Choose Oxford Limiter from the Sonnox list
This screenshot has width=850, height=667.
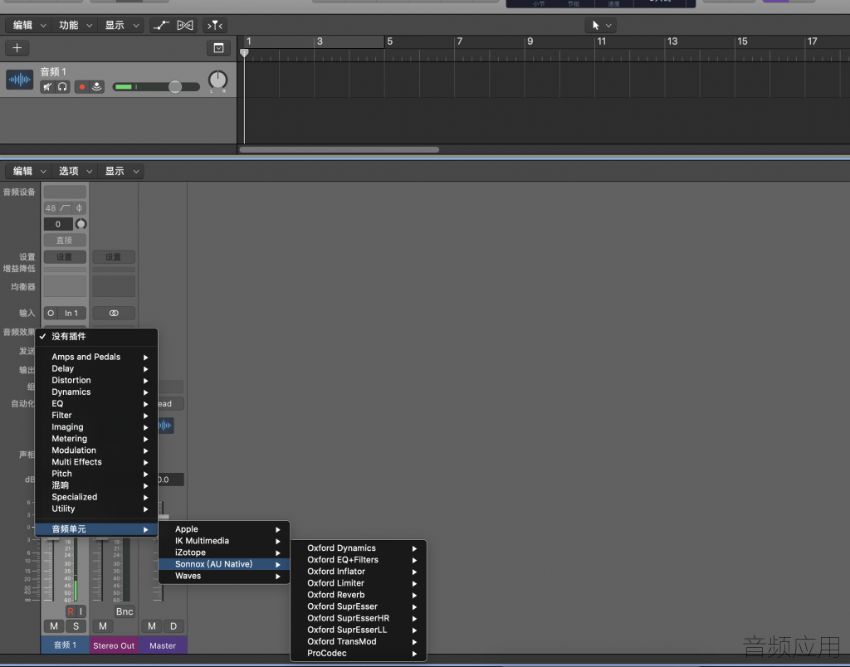tap(359, 583)
